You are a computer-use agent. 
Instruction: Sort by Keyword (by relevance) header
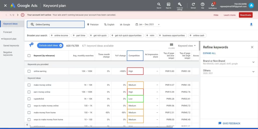click(44, 56)
